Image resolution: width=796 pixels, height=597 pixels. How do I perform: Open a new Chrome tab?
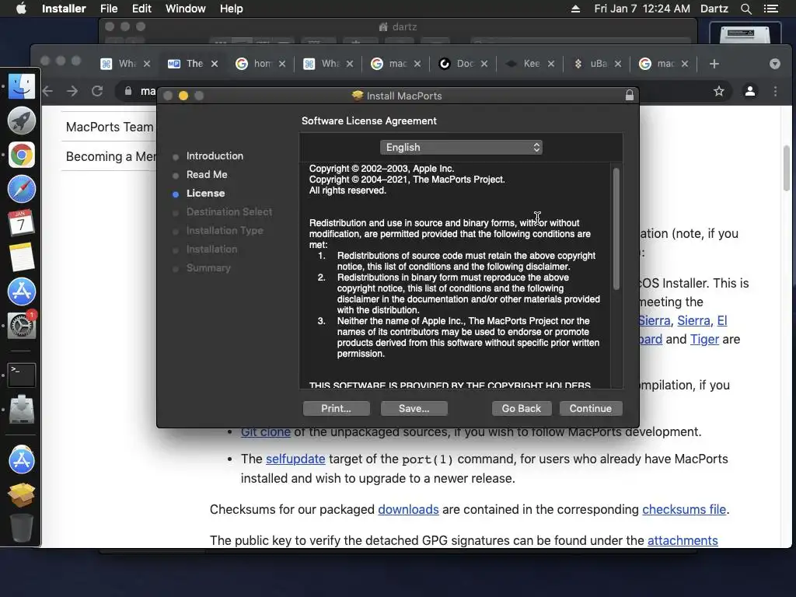coord(714,64)
